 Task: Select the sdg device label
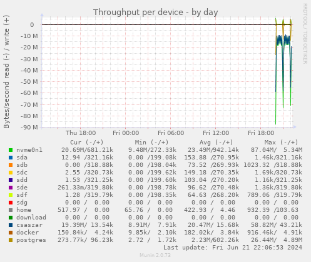(x=22, y=203)
